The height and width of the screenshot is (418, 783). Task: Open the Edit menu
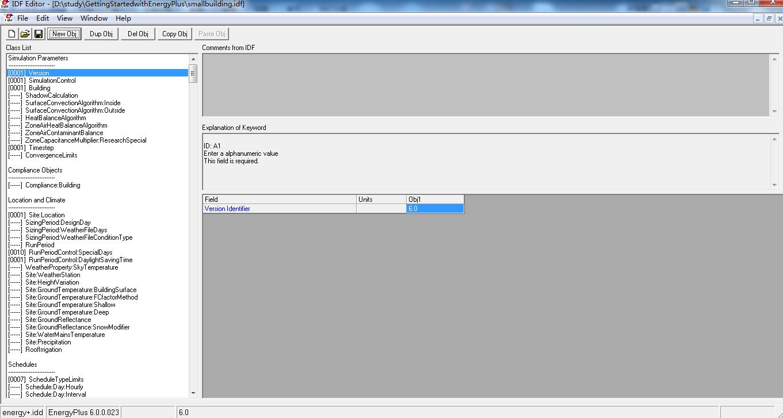(x=43, y=18)
